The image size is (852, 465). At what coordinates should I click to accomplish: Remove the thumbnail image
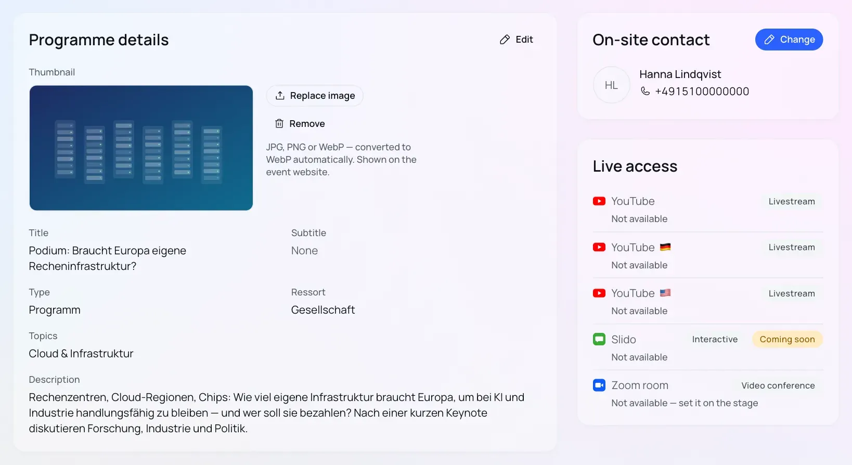(x=300, y=123)
